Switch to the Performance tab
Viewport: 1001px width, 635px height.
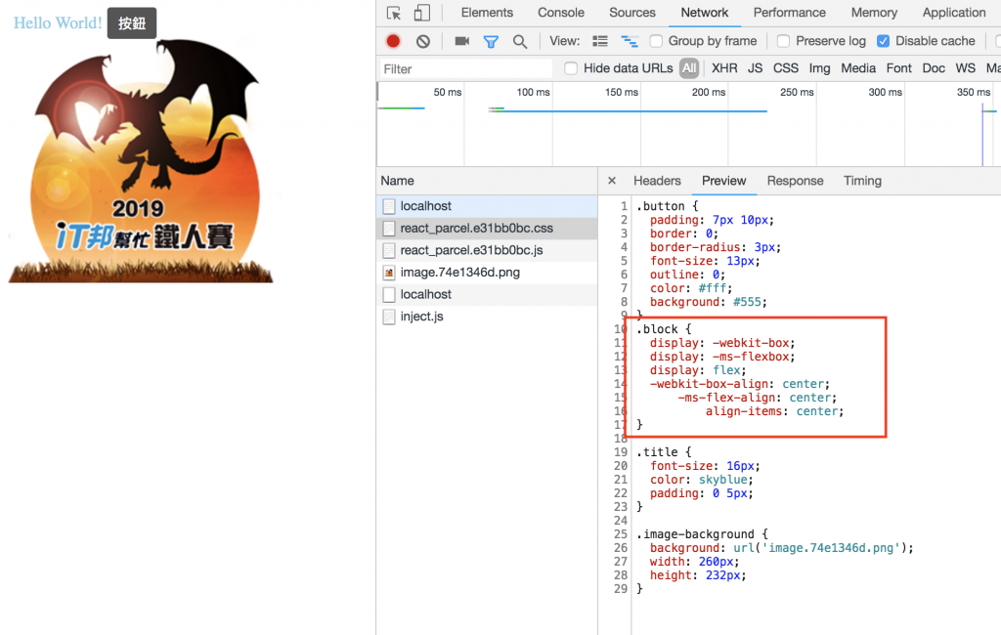(789, 13)
